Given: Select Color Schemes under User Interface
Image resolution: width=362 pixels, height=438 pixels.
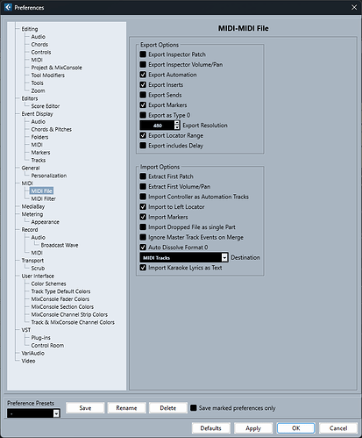Looking at the screenshot, I should pos(48,284).
